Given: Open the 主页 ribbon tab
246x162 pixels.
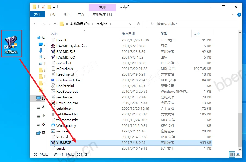Looking at the screenshot, I should [x=52, y=15].
